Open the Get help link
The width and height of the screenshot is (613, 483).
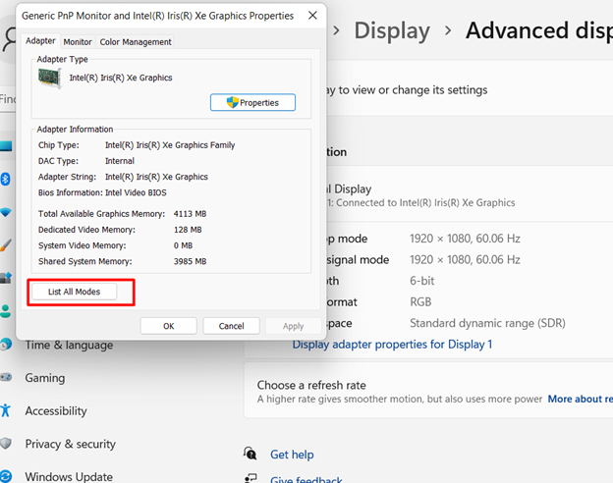[292, 455]
